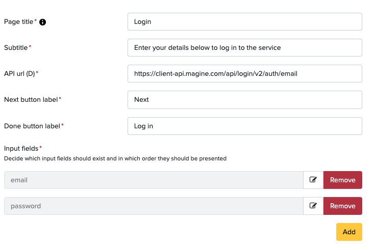
Task: Select the API url text box
Action: point(245,73)
